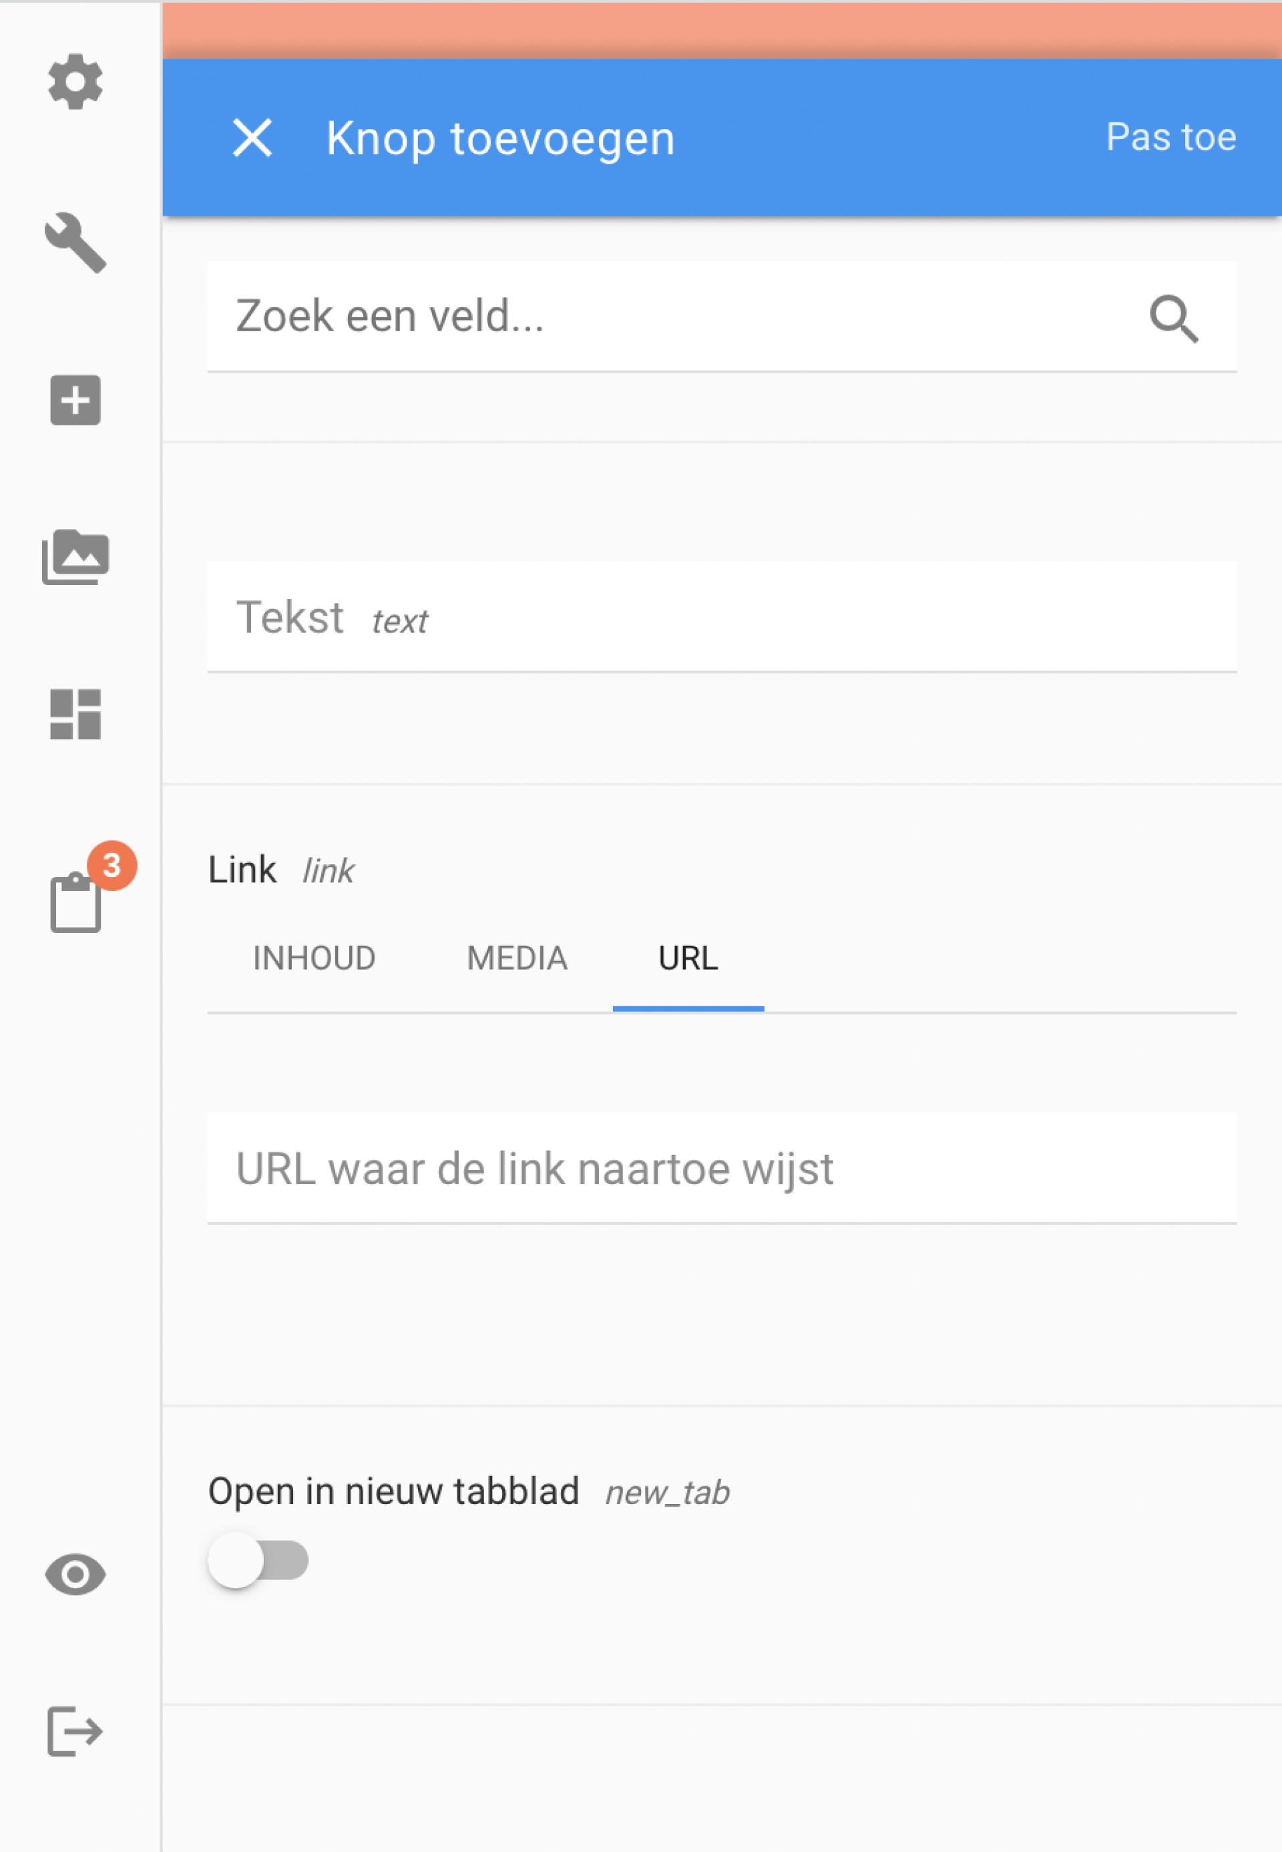Close the Knop toevoegen dialog
Screen dimensions: 1282x1852
pos(252,138)
